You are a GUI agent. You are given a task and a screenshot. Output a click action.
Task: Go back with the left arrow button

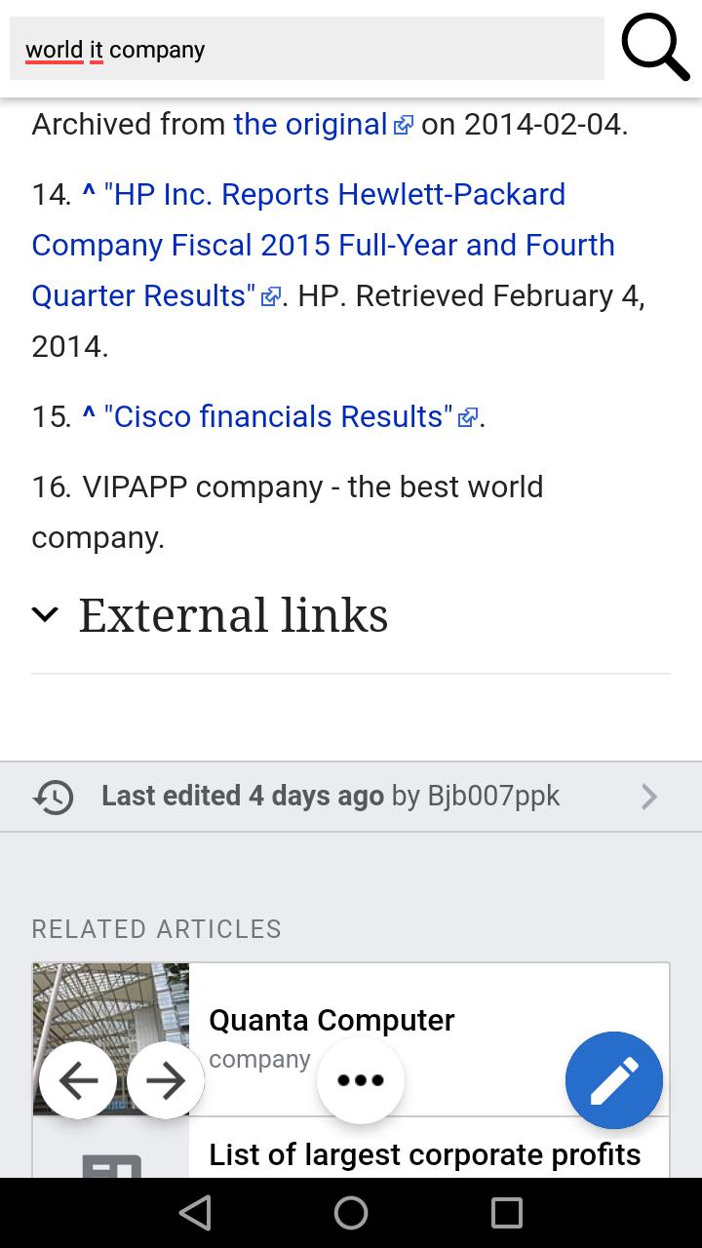[x=78, y=1080]
